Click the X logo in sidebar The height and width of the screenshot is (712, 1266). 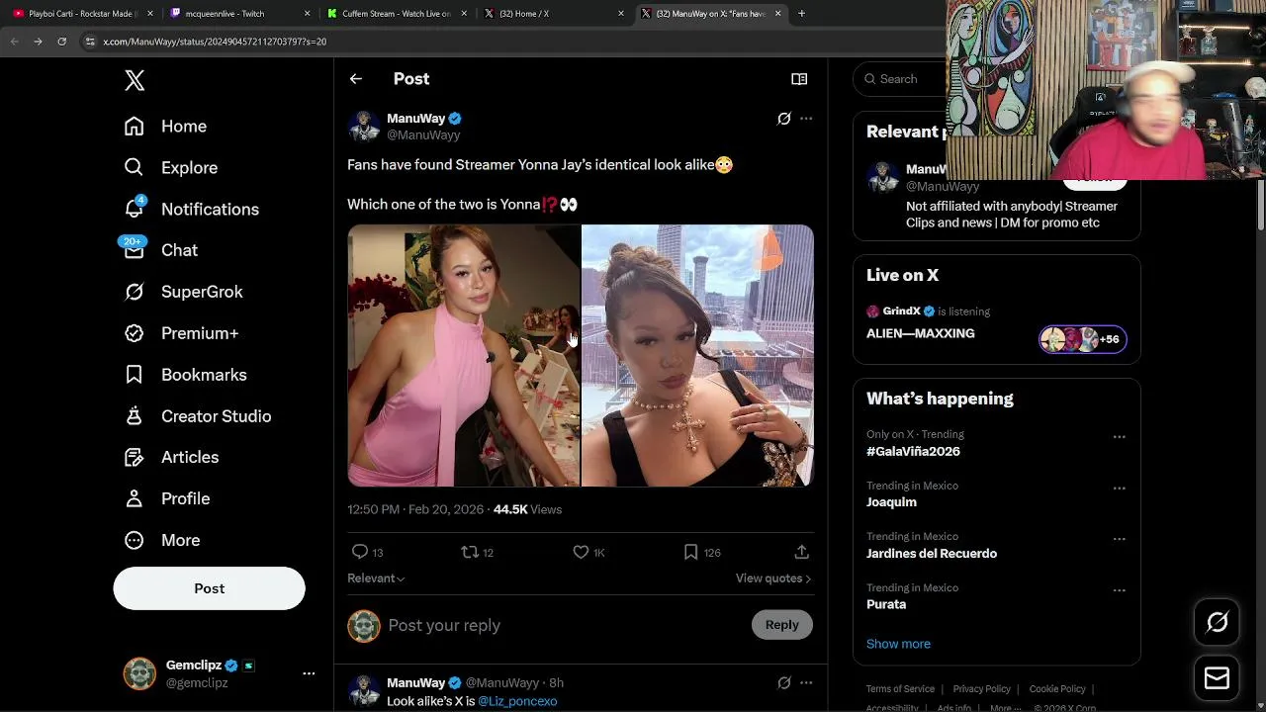coord(135,81)
